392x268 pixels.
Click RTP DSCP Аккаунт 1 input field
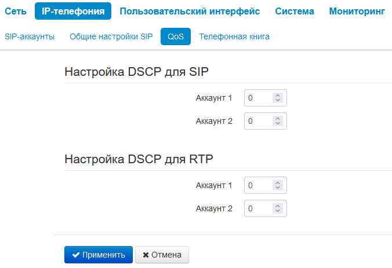click(259, 186)
